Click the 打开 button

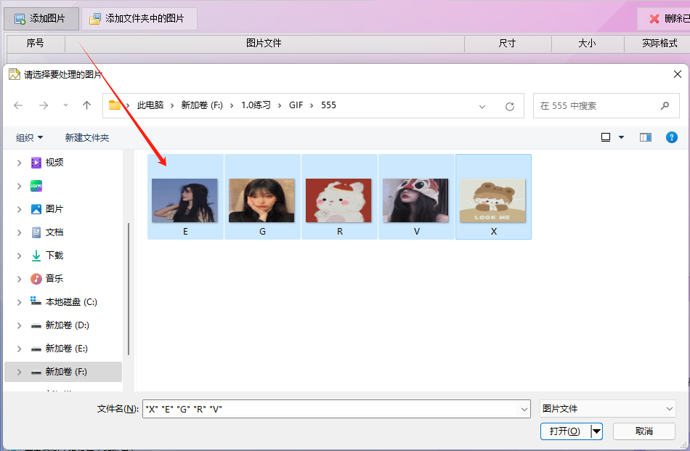click(565, 431)
